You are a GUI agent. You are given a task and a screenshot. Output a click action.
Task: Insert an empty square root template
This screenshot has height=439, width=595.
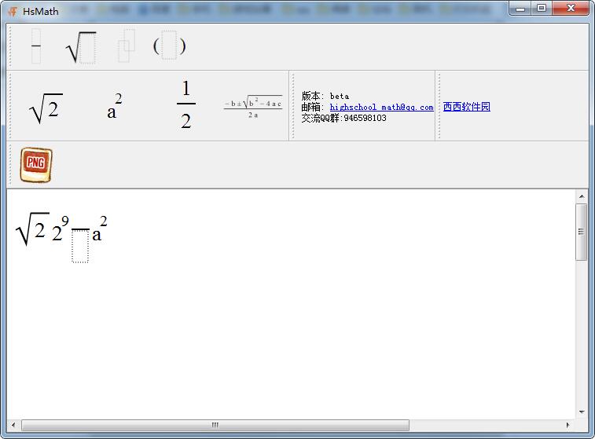(81, 47)
